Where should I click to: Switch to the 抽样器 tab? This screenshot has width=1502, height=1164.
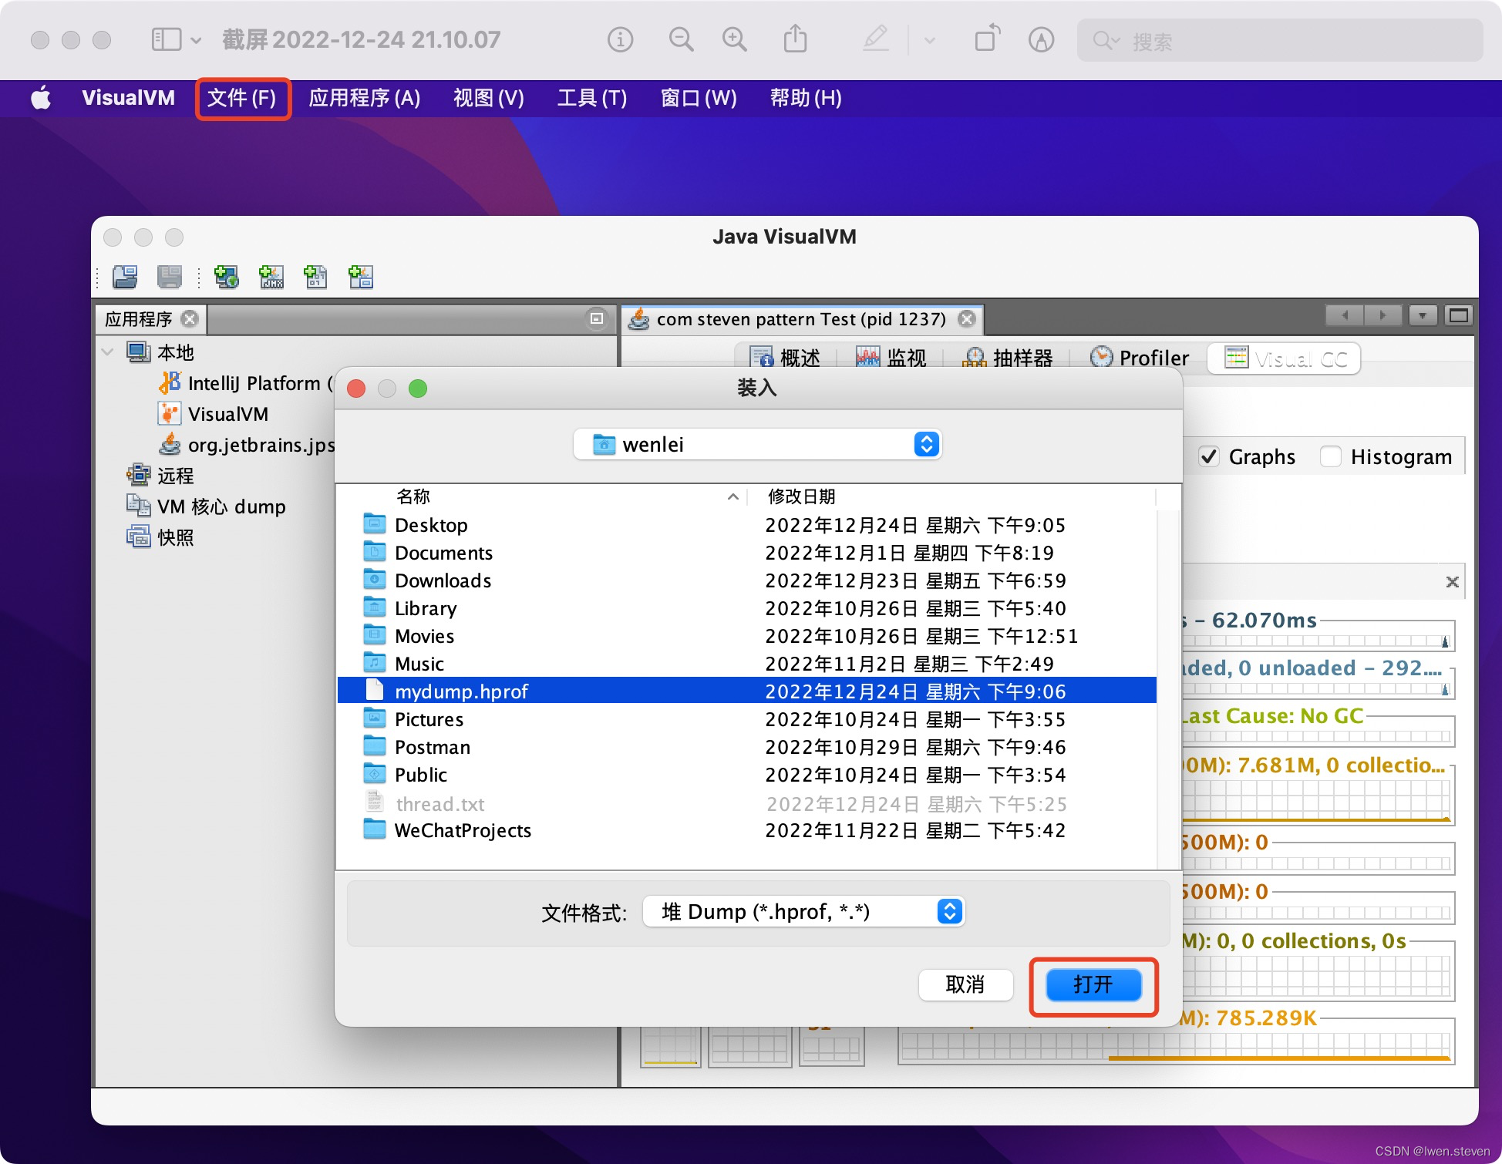[1008, 358]
